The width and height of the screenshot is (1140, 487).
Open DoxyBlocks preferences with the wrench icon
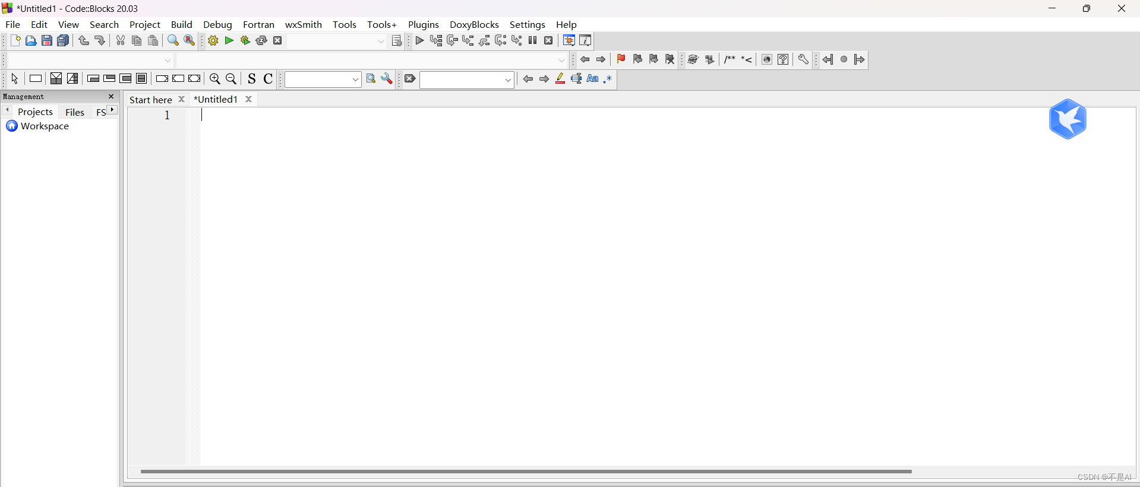[803, 60]
